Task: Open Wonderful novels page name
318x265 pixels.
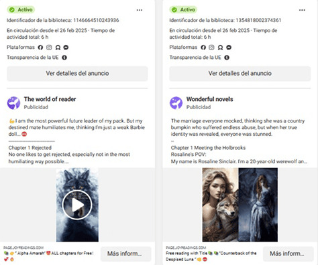Action: pyautogui.click(x=210, y=99)
